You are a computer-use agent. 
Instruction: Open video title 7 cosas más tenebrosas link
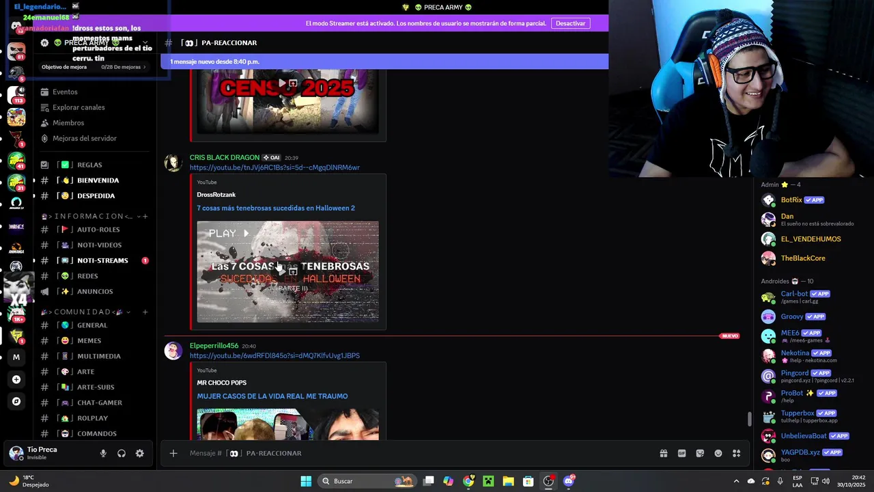coord(276,208)
